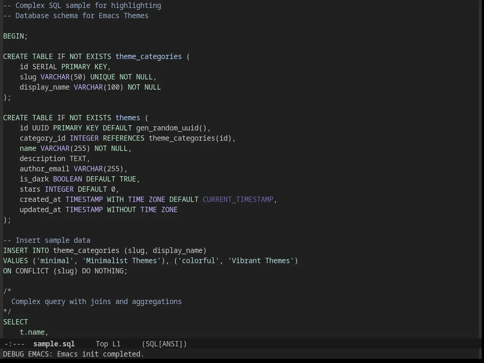Click the string 'minimal' in VALUES
Screen dimensions: 484x363
tap(55, 261)
